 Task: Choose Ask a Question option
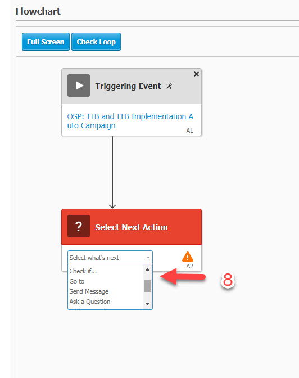(89, 301)
